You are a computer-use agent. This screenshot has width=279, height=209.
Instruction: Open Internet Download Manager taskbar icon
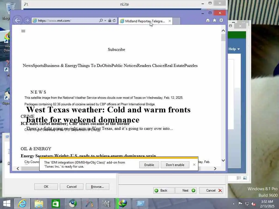(123, 204)
